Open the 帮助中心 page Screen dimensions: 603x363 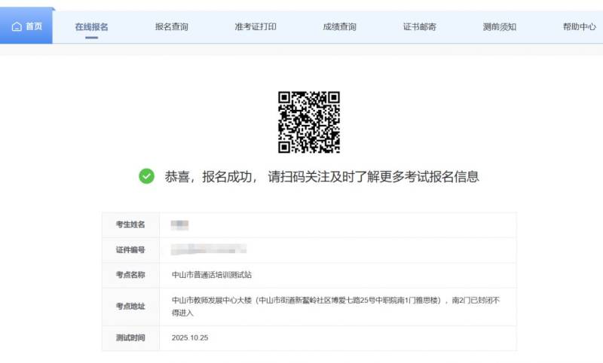tap(579, 27)
